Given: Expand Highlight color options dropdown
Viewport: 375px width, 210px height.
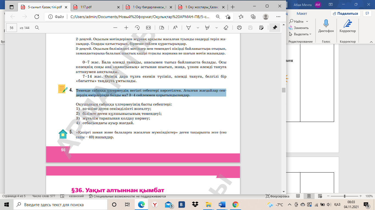Looking at the screenshot, I should point(216,28).
